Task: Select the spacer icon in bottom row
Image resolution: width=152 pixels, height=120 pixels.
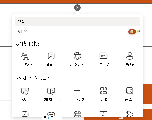Action: 103,114
